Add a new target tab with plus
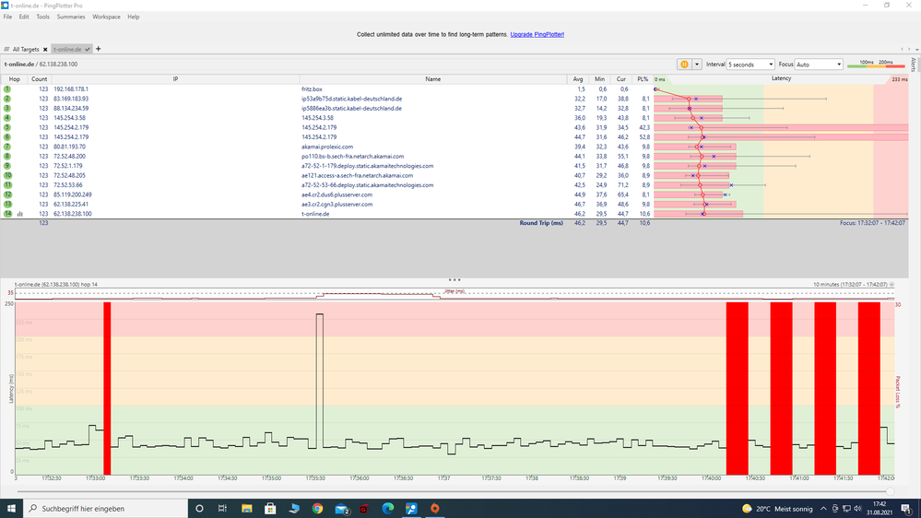This screenshot has width=921, height=518. pyautogui.click(x=99, y=49)
